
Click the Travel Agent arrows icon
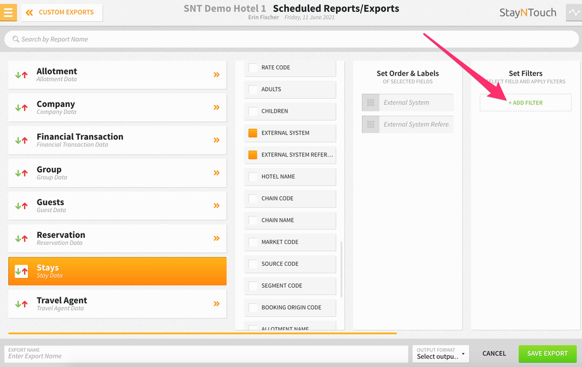21,304
